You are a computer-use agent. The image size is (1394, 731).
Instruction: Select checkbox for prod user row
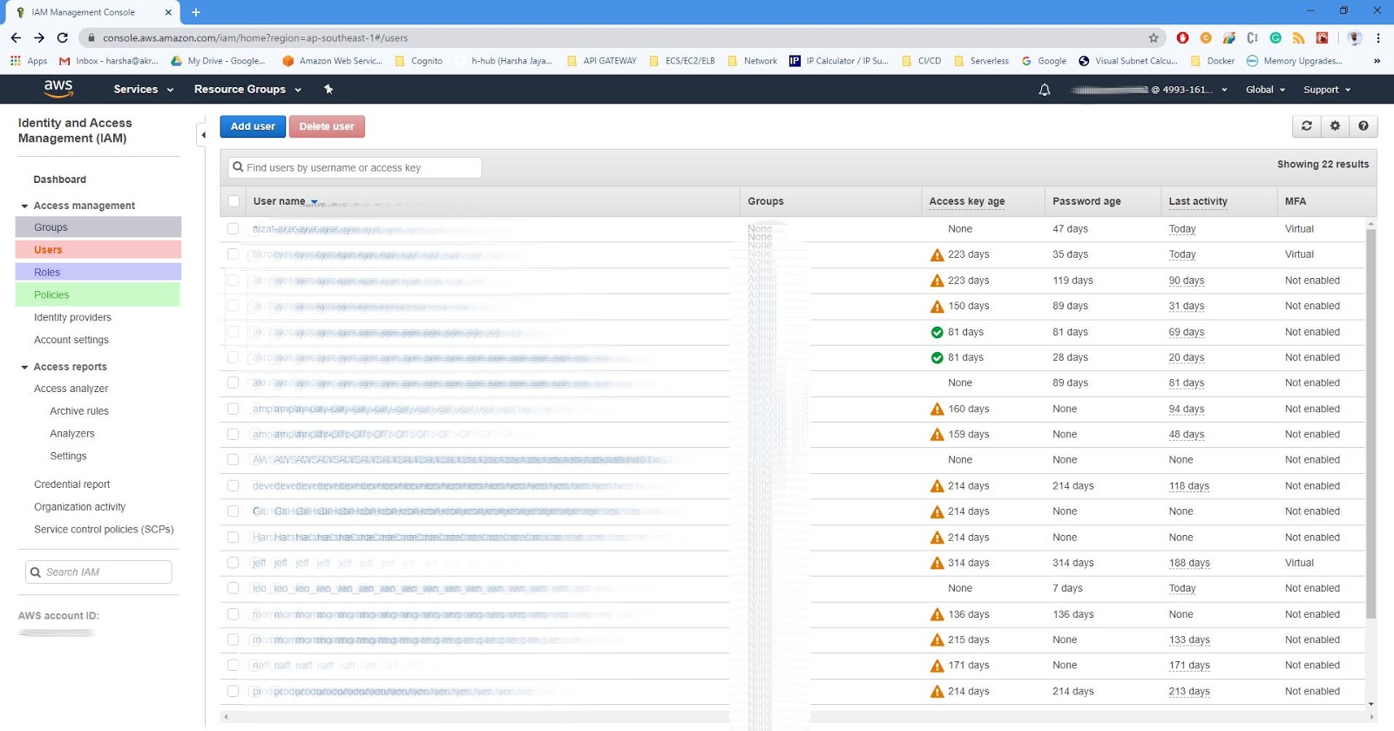(x=233, y=691)
